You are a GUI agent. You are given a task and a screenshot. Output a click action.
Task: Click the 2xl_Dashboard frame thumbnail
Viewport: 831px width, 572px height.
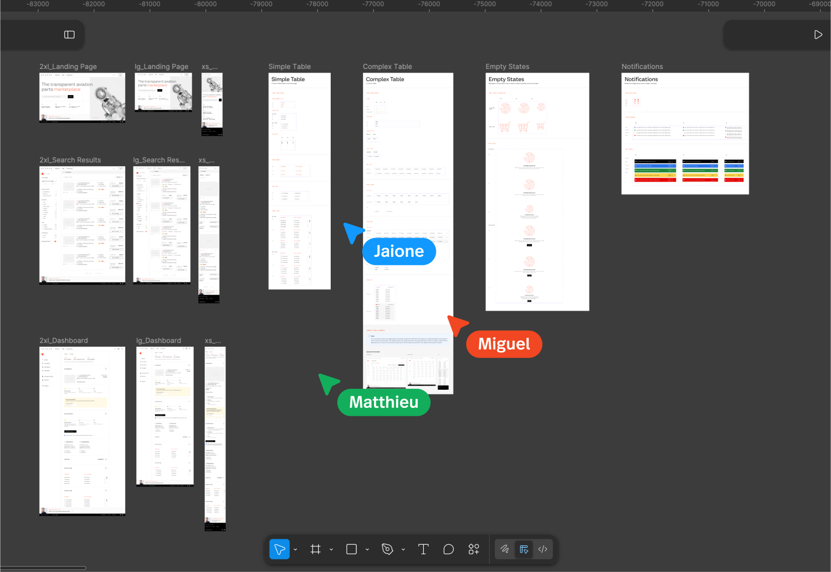click(x=82, y=431)
